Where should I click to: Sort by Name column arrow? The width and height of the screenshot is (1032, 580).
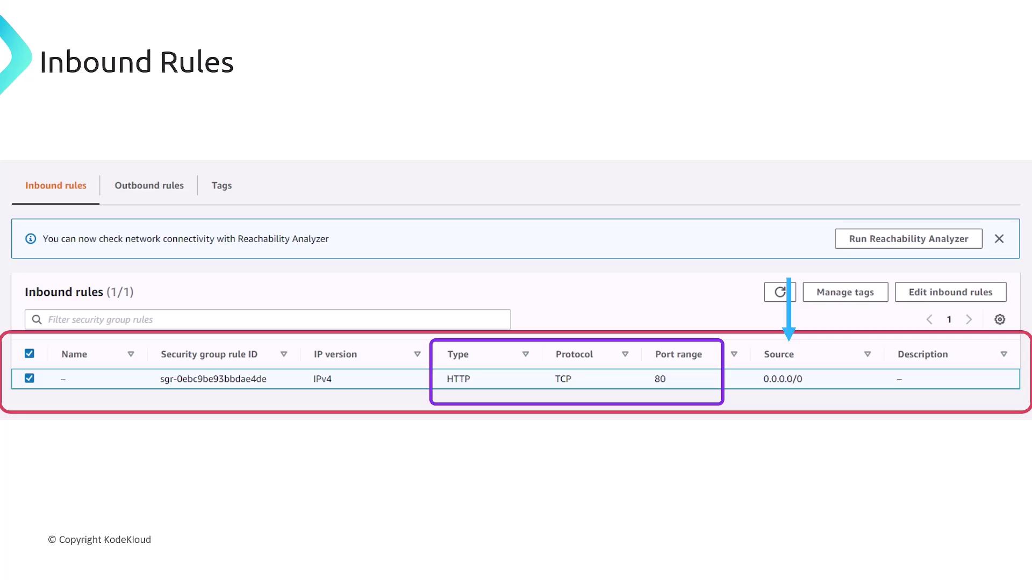pyautogui.click(x=131, y=354)
